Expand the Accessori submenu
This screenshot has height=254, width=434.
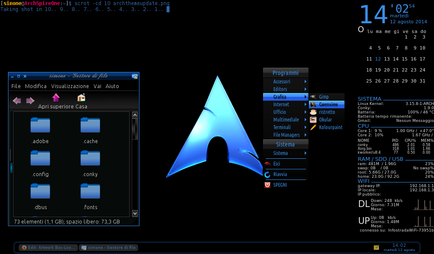click(286, 82)
